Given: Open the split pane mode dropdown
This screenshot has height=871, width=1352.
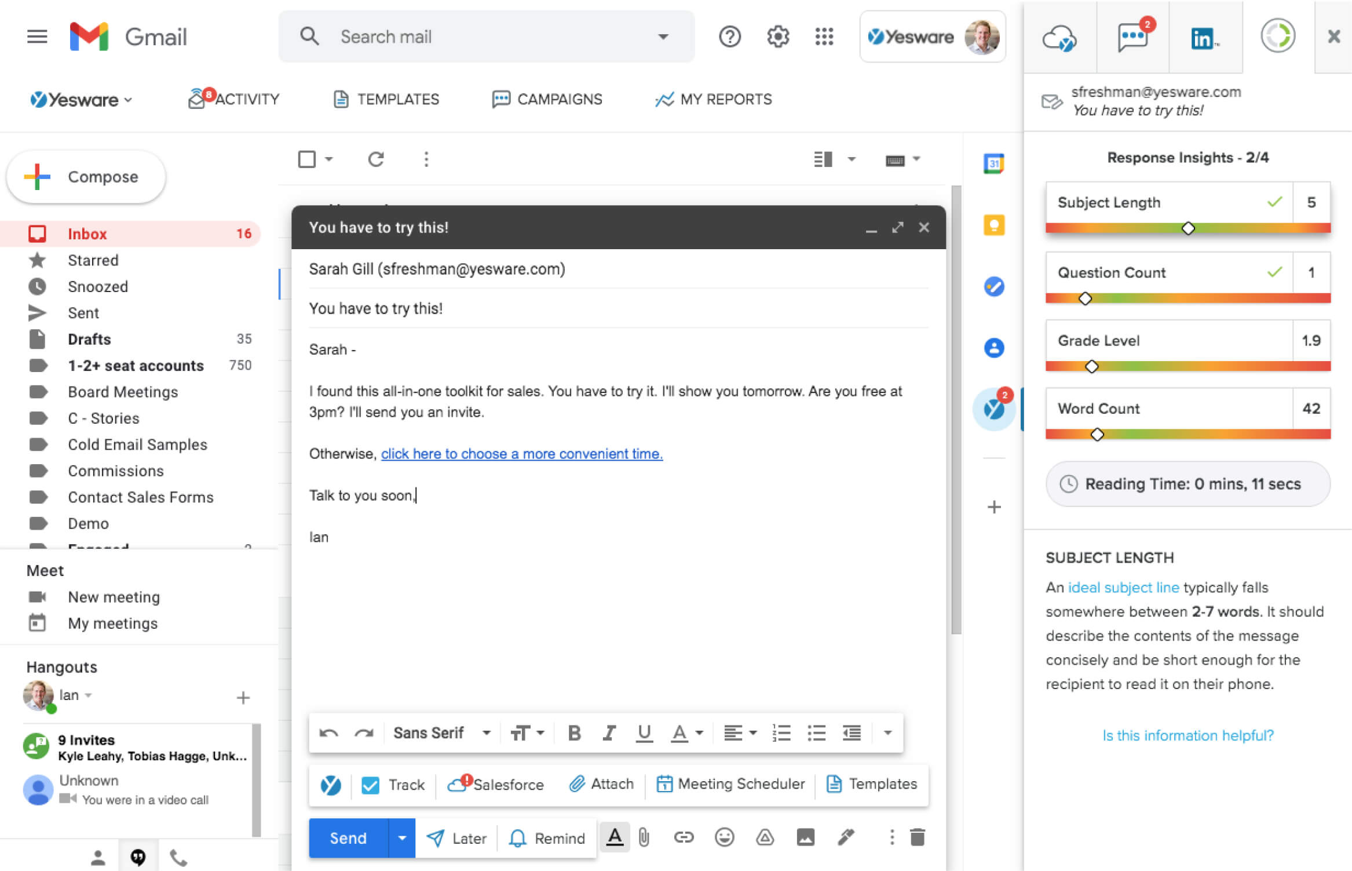Looking at the screenshot, I should (852, 159).
